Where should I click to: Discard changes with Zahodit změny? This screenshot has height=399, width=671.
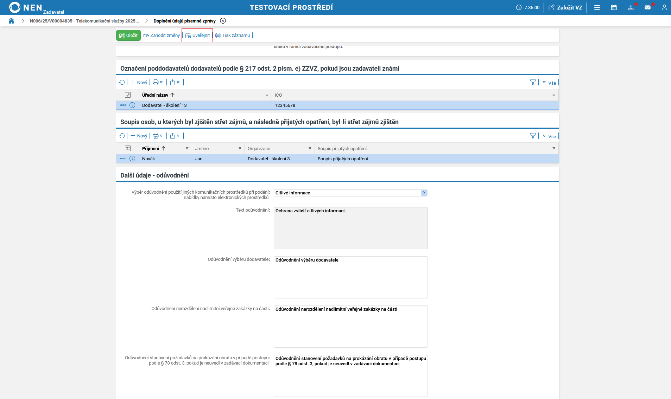coord(162,35)
